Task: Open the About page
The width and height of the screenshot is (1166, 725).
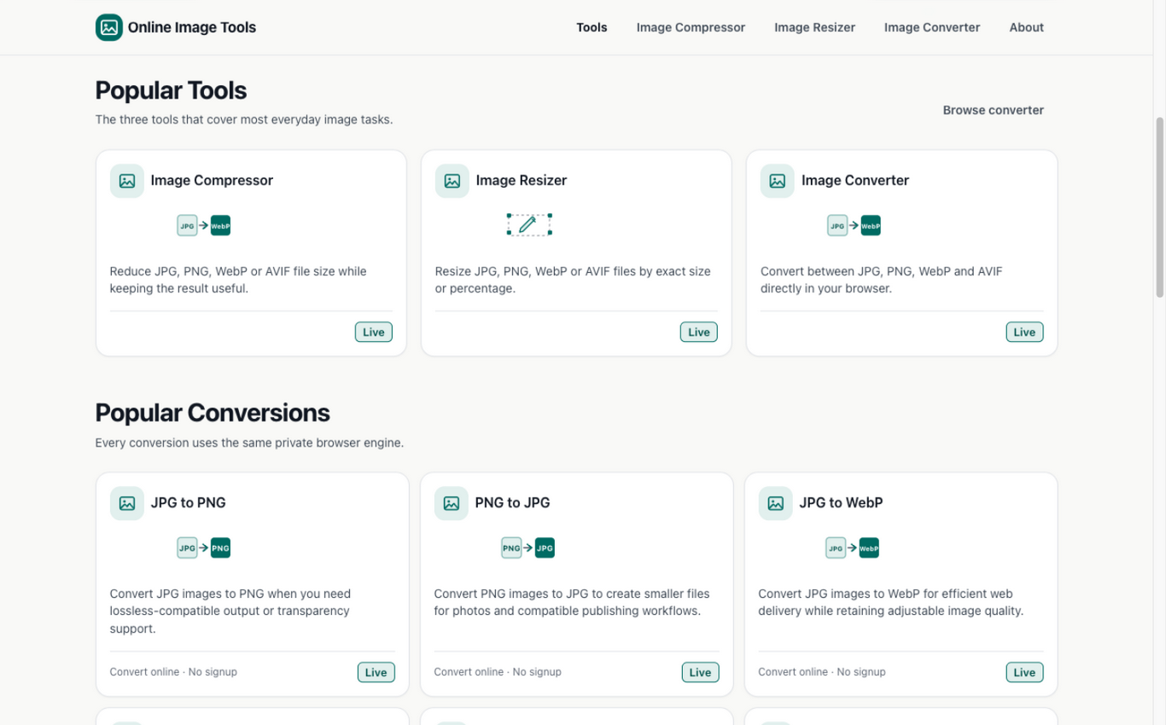Action: [x=1026, y=27]
